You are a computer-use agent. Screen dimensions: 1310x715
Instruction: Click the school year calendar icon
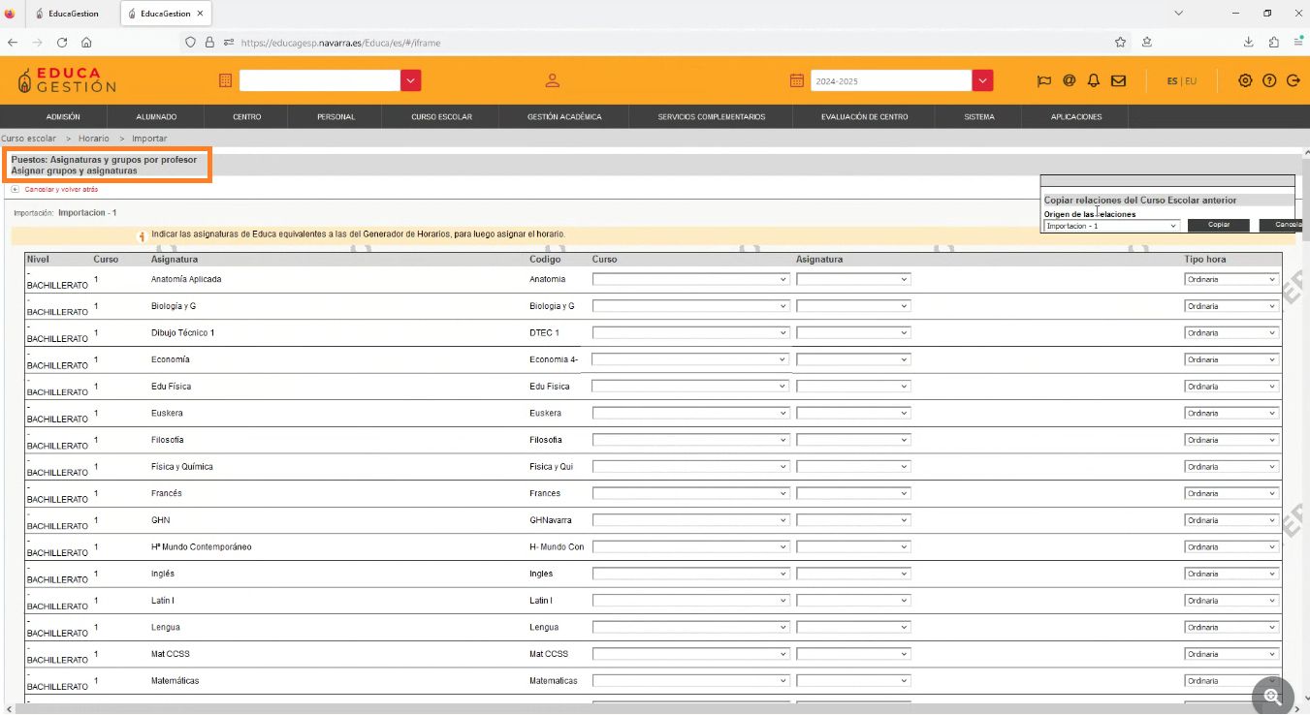797,80
